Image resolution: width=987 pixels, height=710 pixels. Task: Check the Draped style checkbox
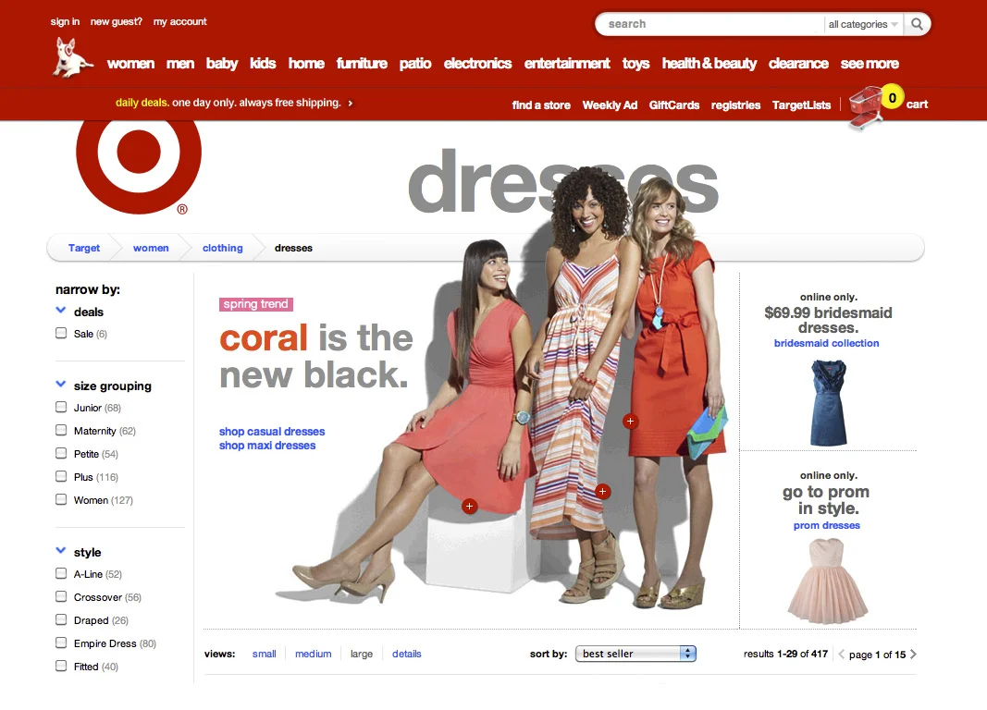pos(61,619)
